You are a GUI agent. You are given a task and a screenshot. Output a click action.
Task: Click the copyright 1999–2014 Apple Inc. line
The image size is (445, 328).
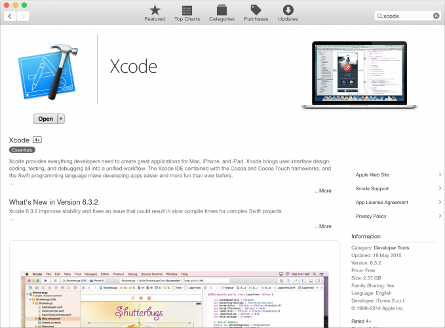coord(377,308)
